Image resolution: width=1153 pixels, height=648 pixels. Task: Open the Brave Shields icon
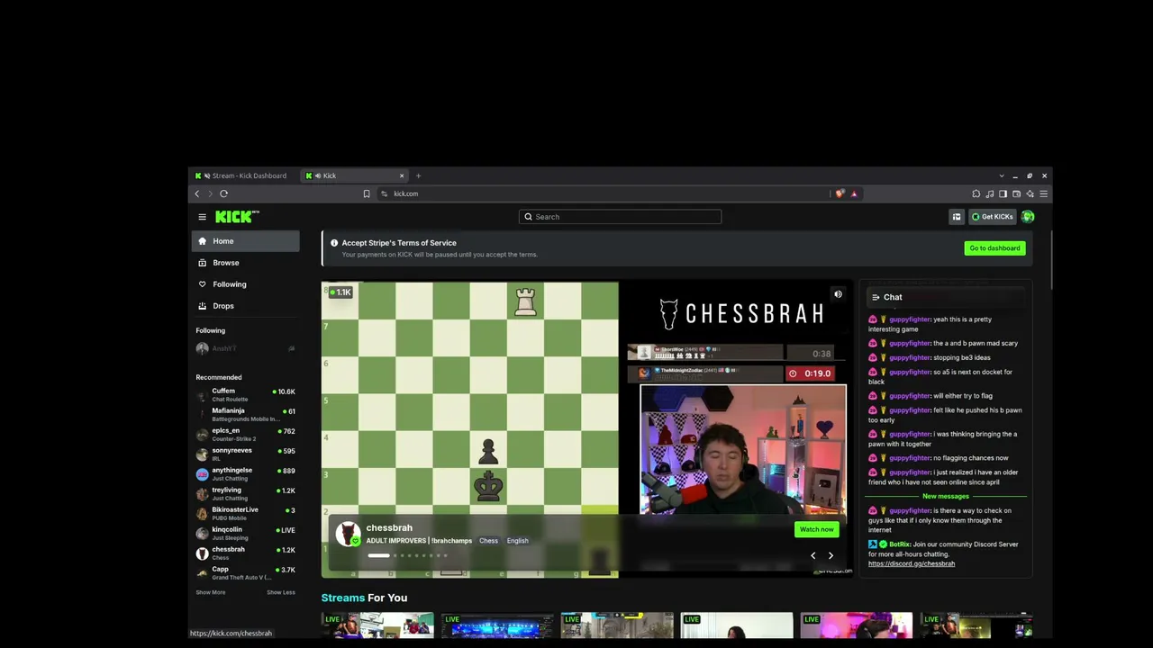click(x=840, y=193)
